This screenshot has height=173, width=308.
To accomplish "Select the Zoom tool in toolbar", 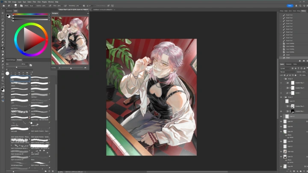I will point(3,80).
